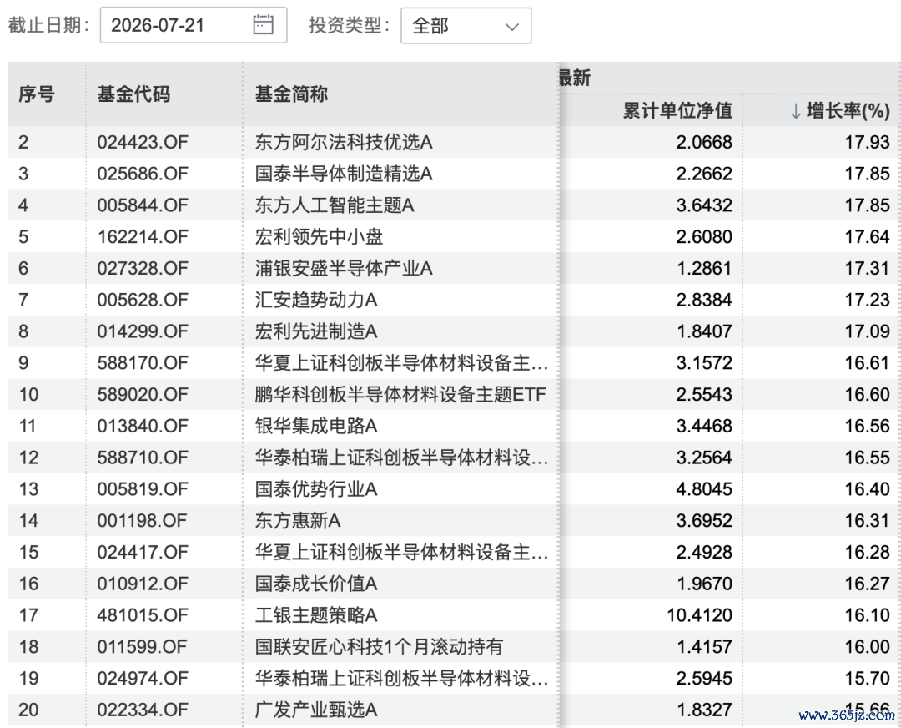The image size is (901, 728).
Task: Select fund code 025686.OF
Action: point(143,174)
